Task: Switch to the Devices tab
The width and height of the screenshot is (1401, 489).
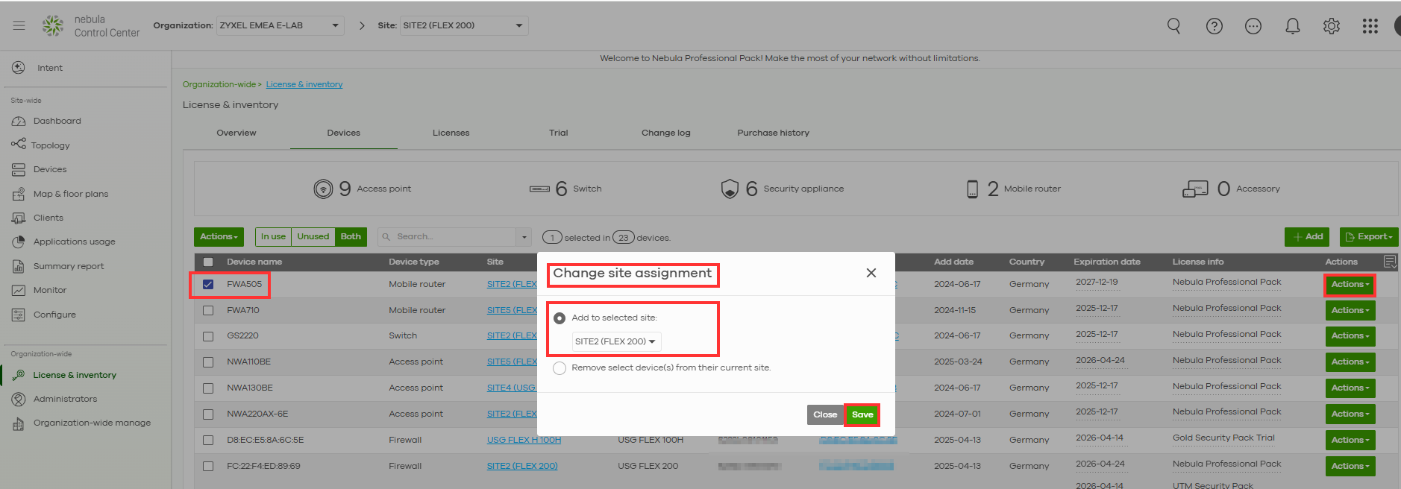Action: point(343,133)
